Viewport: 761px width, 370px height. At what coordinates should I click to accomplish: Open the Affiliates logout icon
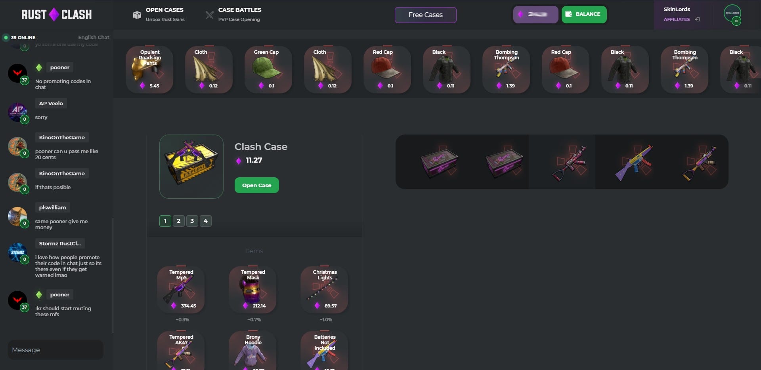click(697, 19)
